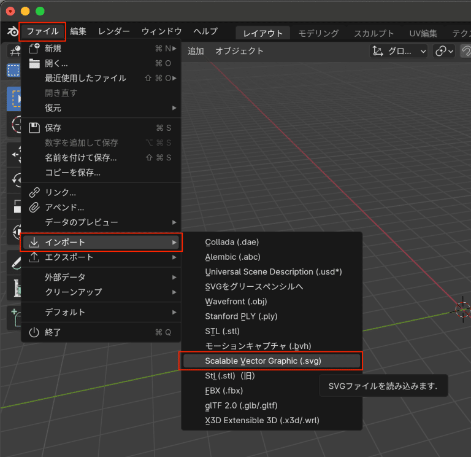This screenshot has width=471, height=457.
Task: Choose 終了 to quit Blender
Action: (101, 332)
